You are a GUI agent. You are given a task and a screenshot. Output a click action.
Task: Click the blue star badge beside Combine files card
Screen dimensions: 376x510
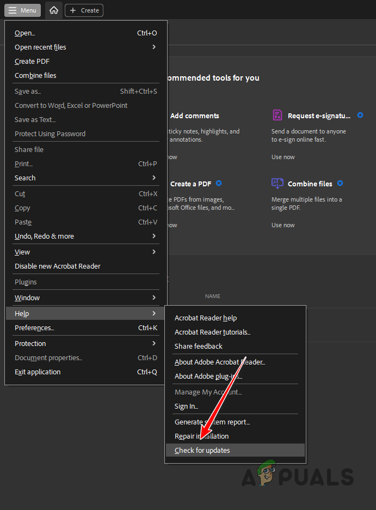(x=340, y=183)
